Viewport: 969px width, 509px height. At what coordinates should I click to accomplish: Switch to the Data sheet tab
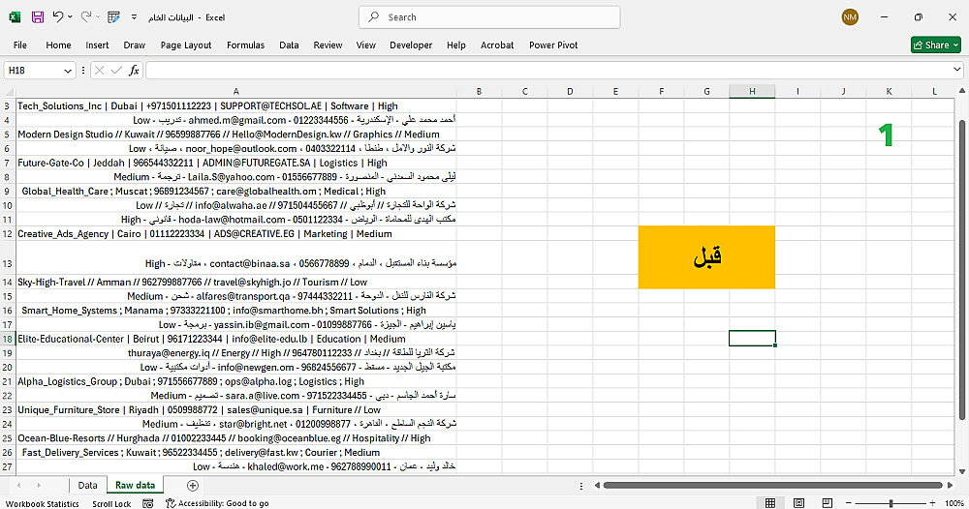pyautogui.click(x=88, y=486)
